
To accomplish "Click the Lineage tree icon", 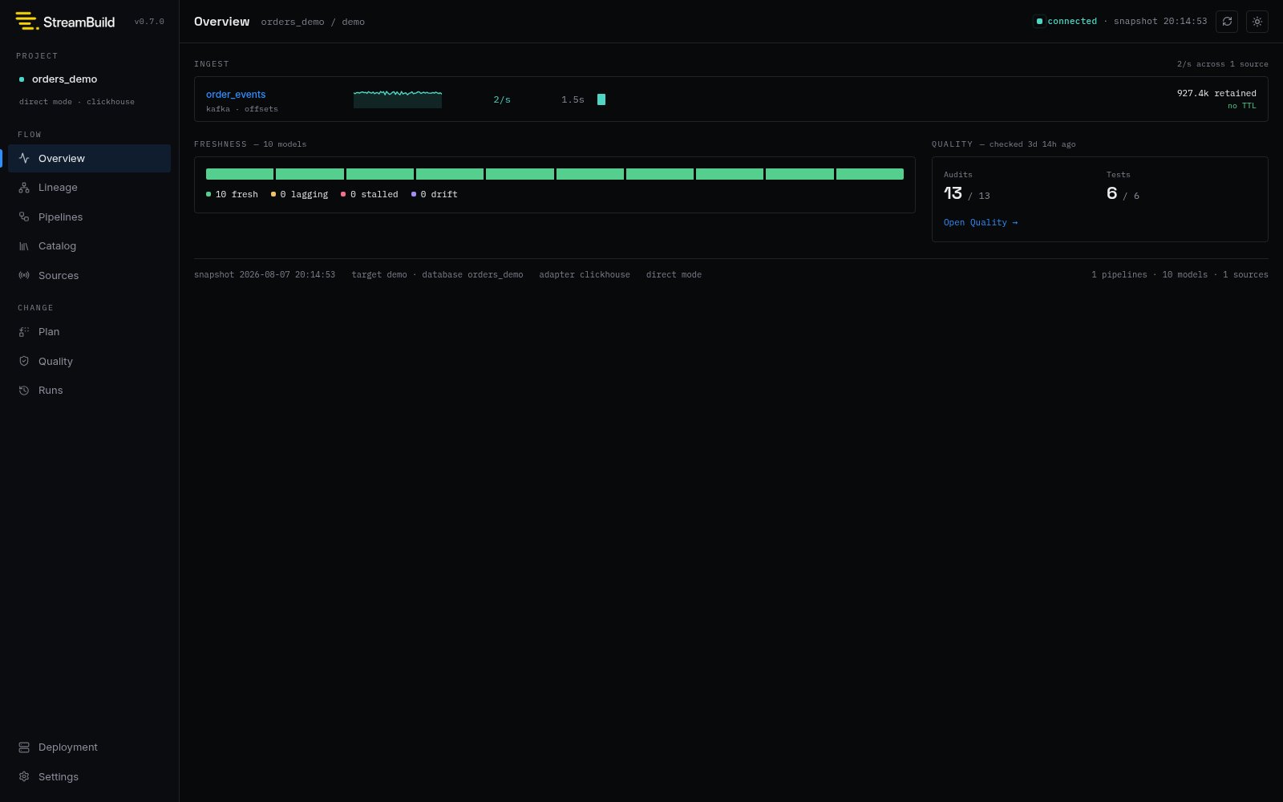I will (24, 188).
